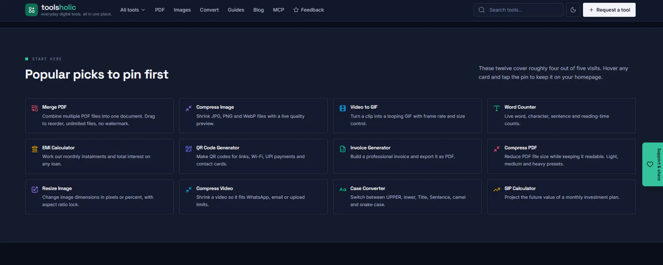Image resolution: width=663 pixels, height=265 pixels.
Task: Click 'Turn a clip into a looping GIF' text
Action: (408, 120)
